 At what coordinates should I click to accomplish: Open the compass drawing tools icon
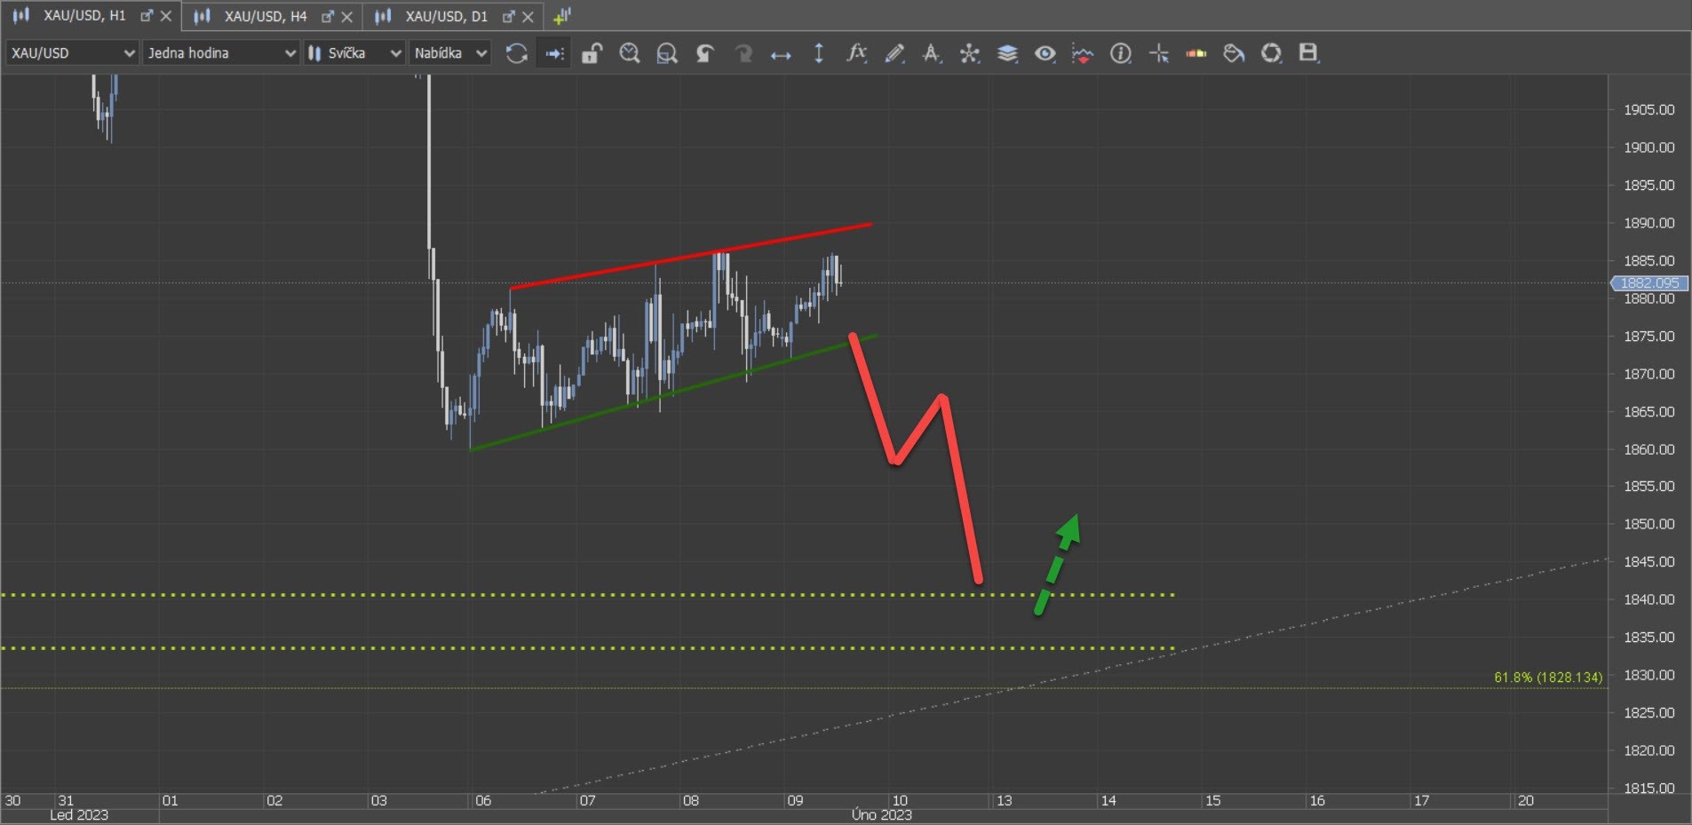pyautogui.click(x=932, y=53)
